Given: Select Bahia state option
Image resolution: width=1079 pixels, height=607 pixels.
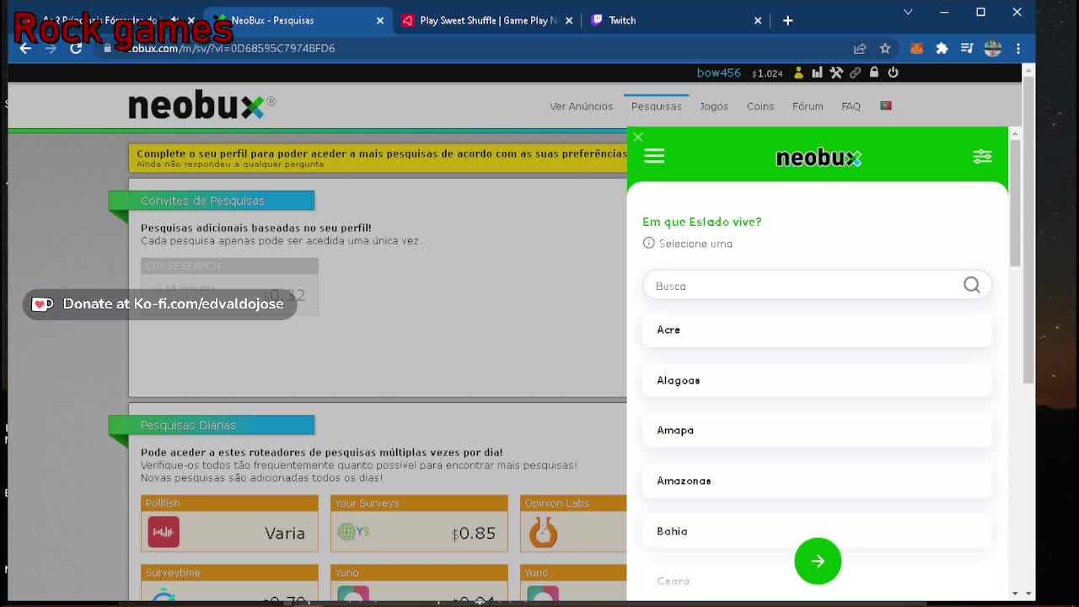Looking at the screenshot, I should [817, 531].
